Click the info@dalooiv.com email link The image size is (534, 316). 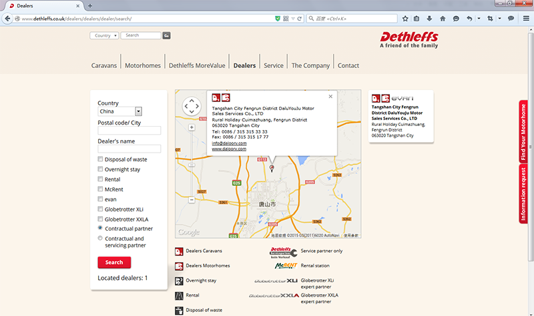point(229,143)
